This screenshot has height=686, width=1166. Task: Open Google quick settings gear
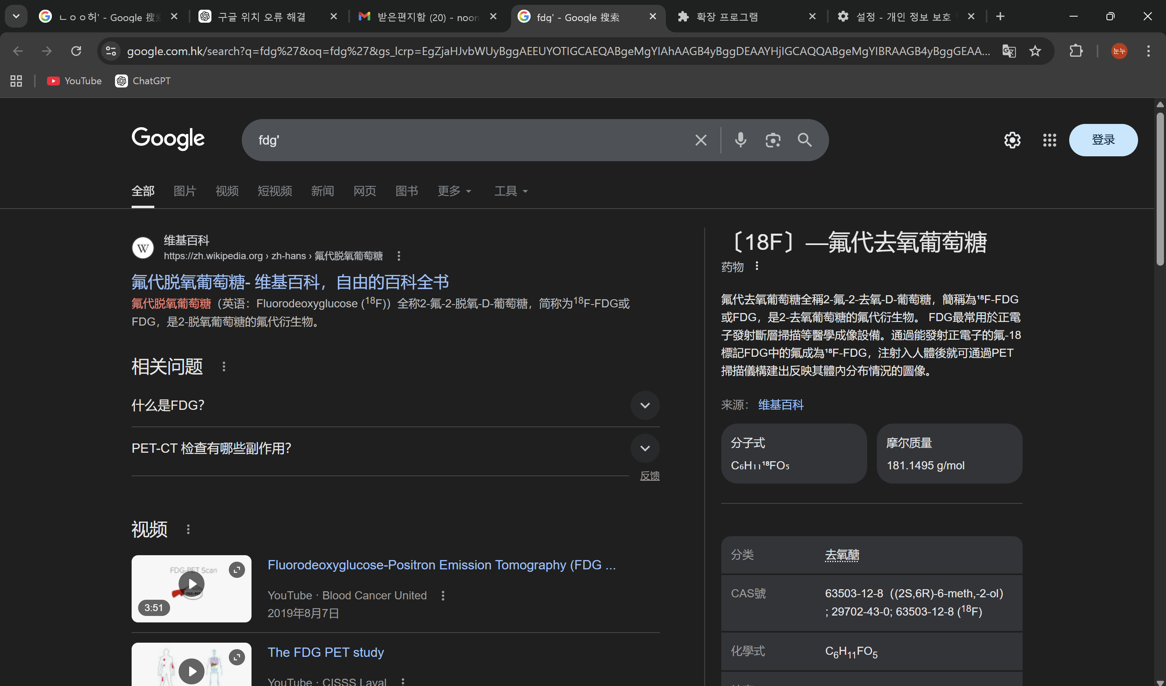tap(1012, 140)
